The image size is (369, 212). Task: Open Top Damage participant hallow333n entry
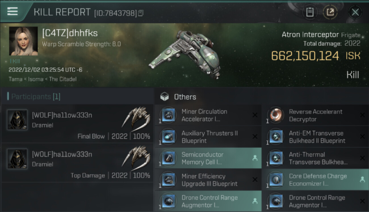point(77,163)
